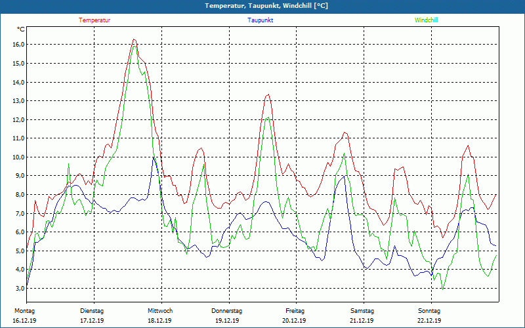Click the date 16.12.19

[24, 321]
